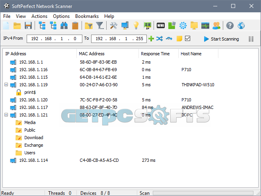
Task: Open the advanced filter funnel icon
Action: [100, 25]
